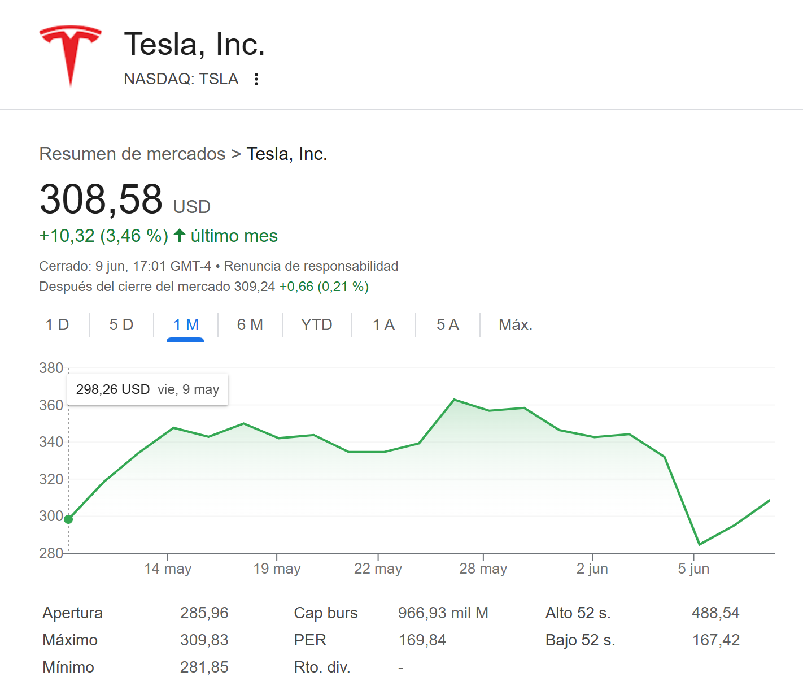Viewport: 803px width, 694px height.
Task: Click the green up arrow indicator
Action: 180,235
